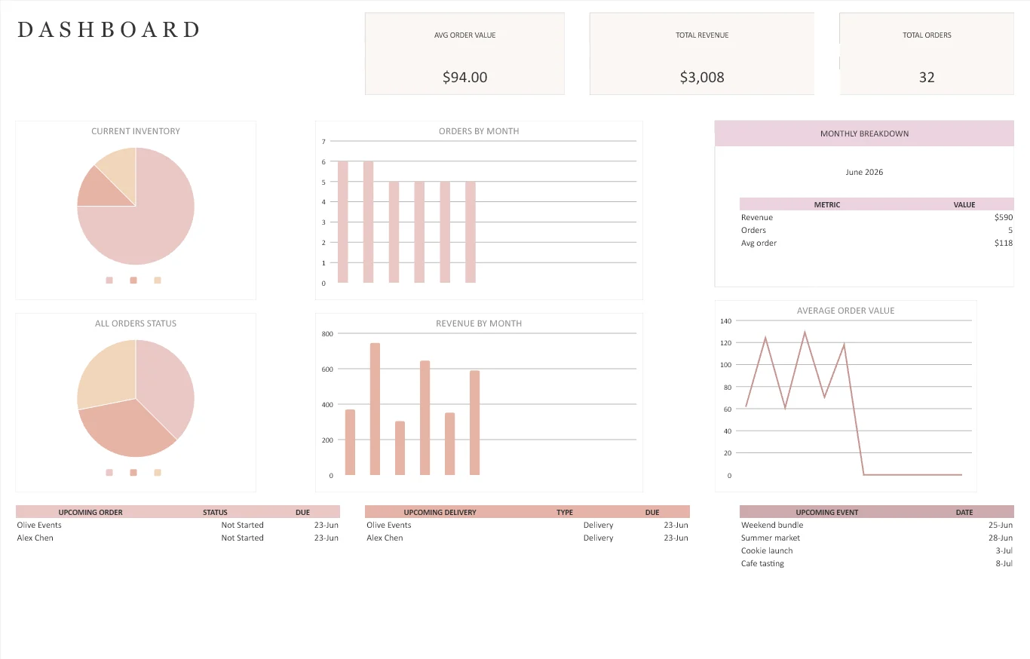The image size is (1030, 659).
Task: Select the UPCOMING ORDER column header
Action: click(90, 512)
